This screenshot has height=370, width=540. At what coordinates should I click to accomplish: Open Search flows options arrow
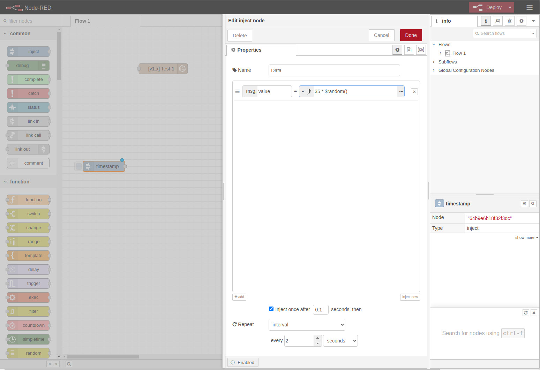coord(533,33)
